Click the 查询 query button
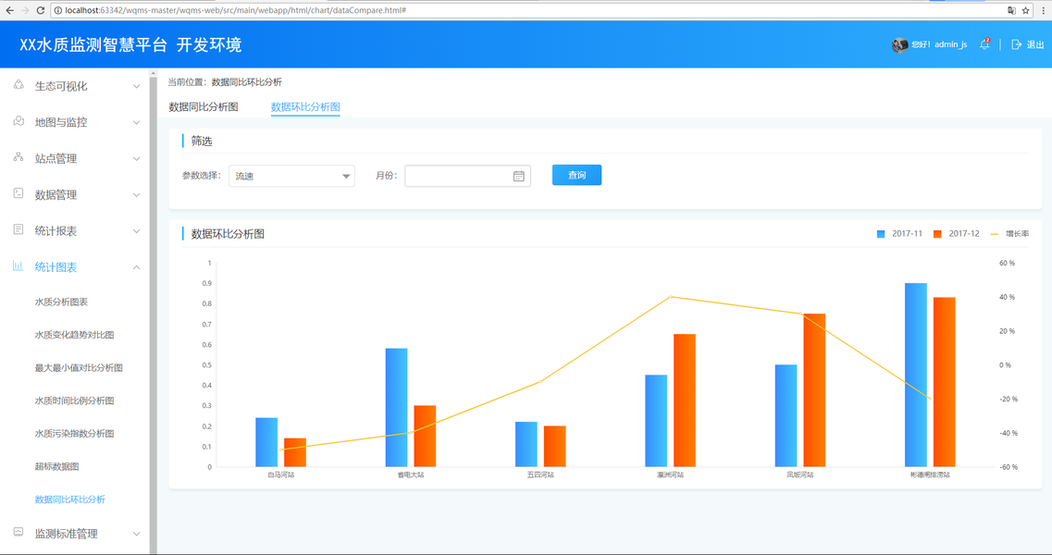 click(x=577, y=175)
